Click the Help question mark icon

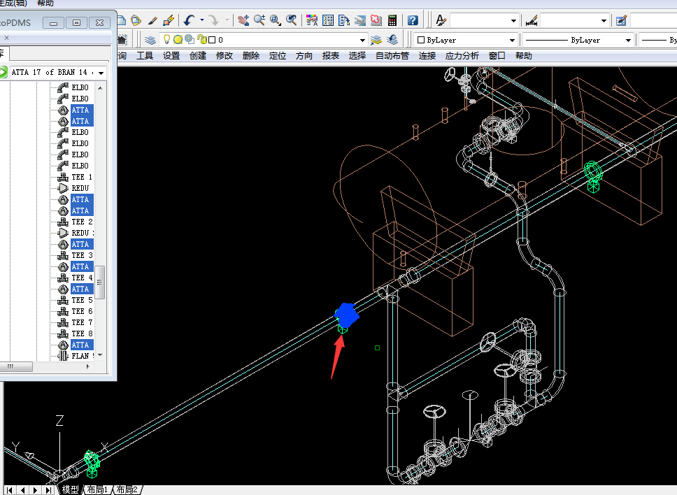click(x=413, y=20)
